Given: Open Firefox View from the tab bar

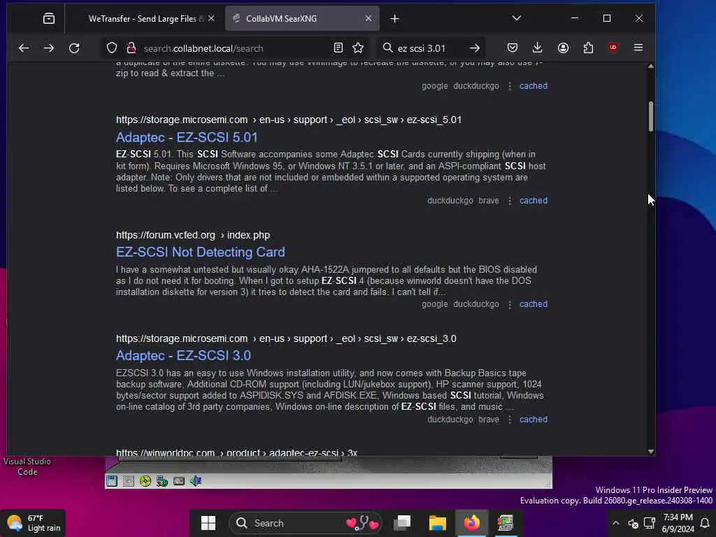Looking at the screenshot, I should coord(49,19).
